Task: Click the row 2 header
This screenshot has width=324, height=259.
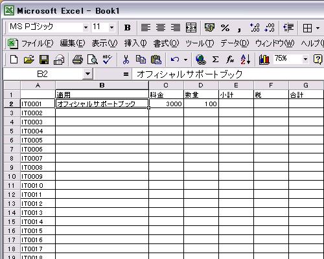Action: click(x=12, y=104)
